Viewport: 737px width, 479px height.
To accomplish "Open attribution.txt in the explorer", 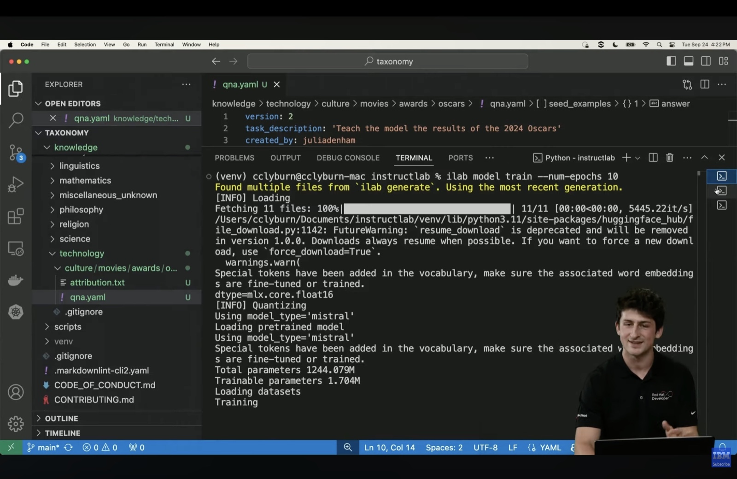I will click(x=97, y=282).
